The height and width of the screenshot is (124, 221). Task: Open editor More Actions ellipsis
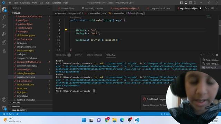217,8
